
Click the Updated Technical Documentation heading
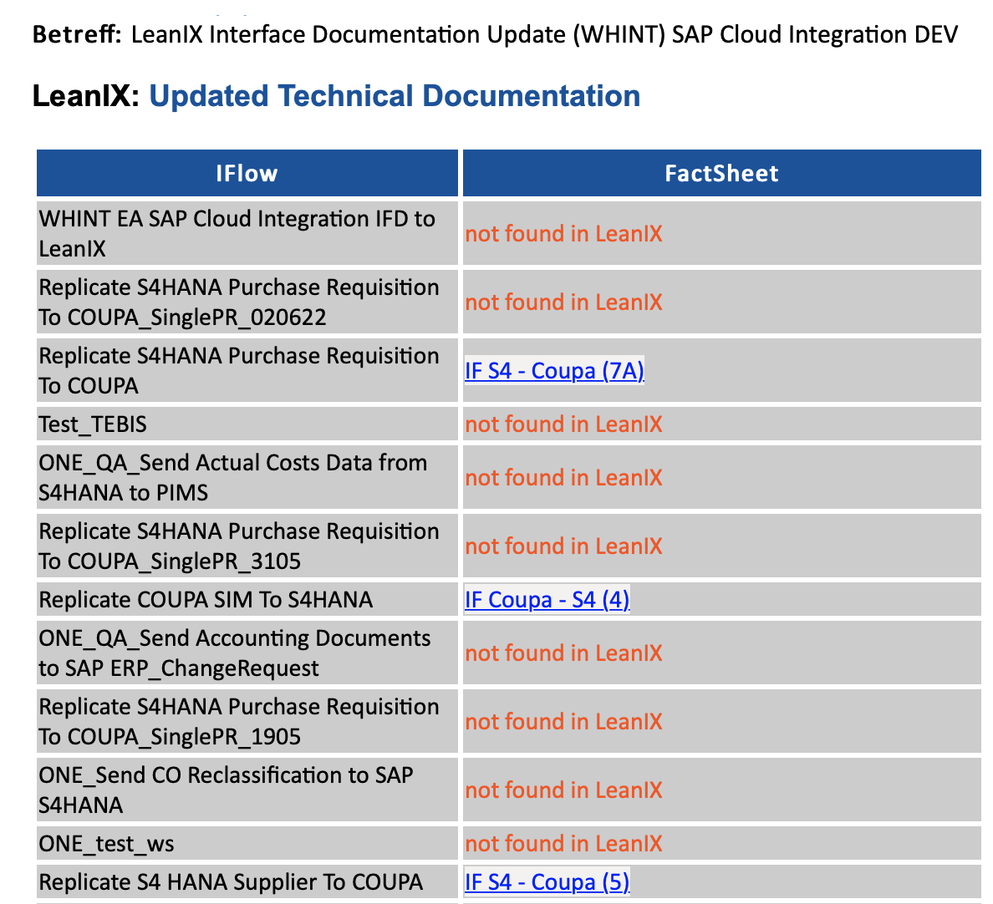click(x=395, y=96)
